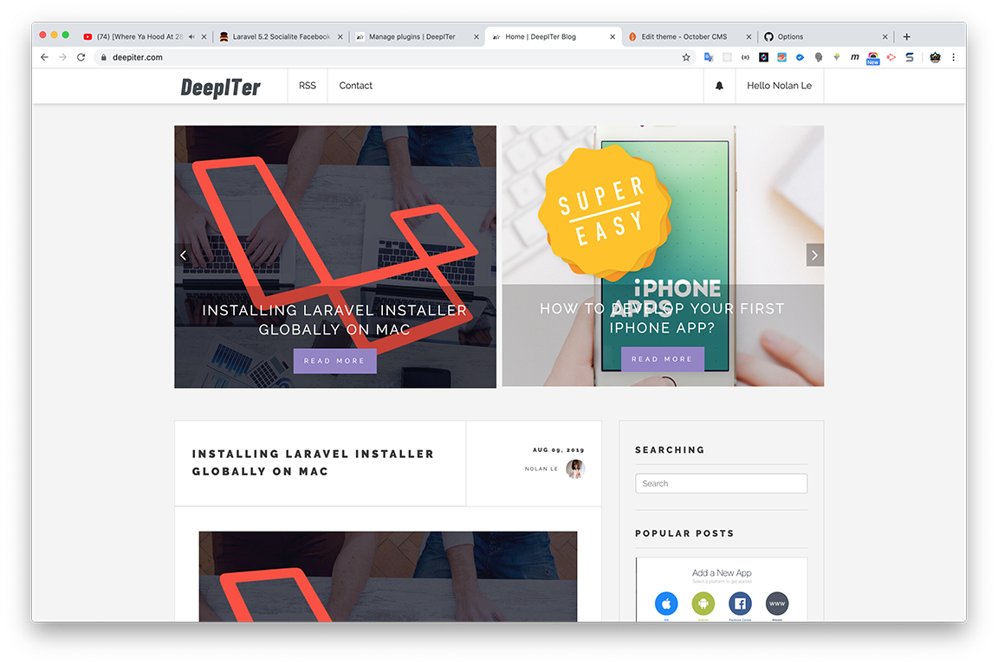Go forward in browser history

pos(62,57)
